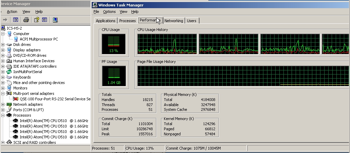The width and height of the screenshot is (350, 153).
Task: Click the Handles value 18215
Action: (147, 100)
